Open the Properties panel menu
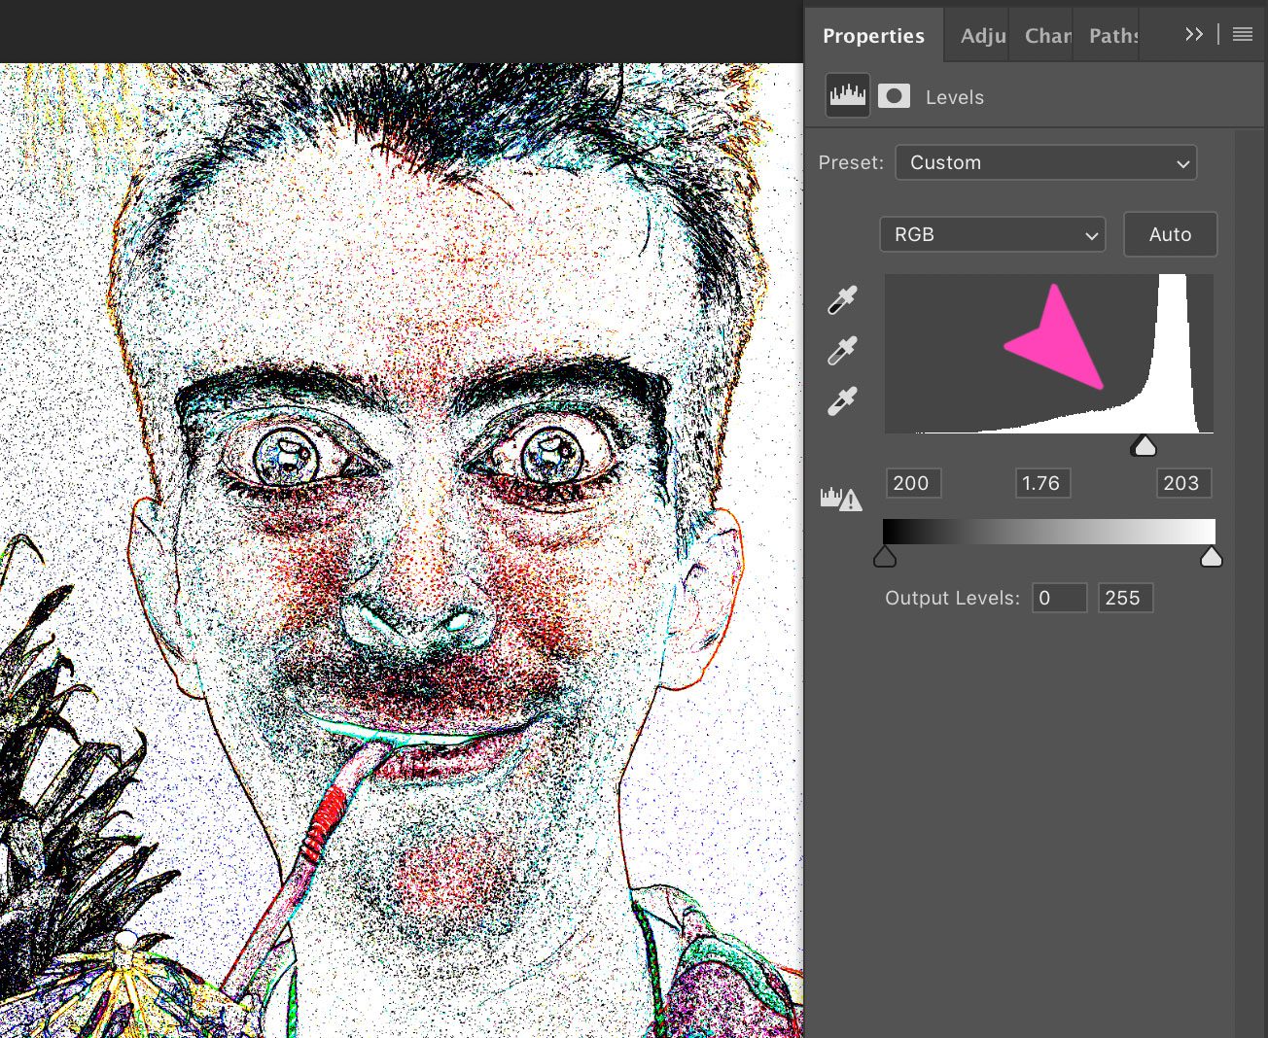1268x1038 pixels. pos(1242,34)
